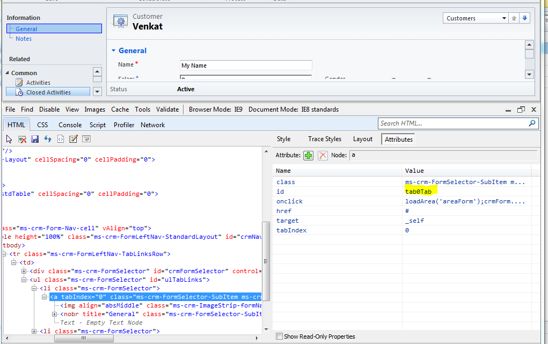The image size is (548, 344).
Task: Switch to the Script tab
Action: pyautogui.click(x=98, y=125)
